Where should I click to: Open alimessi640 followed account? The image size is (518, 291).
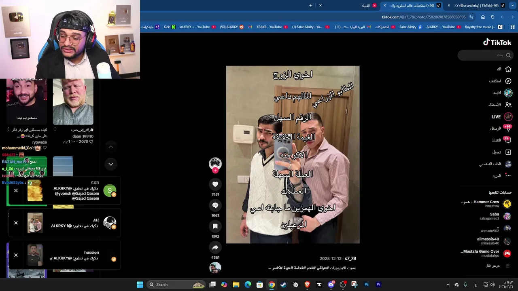tap(494, 241)
